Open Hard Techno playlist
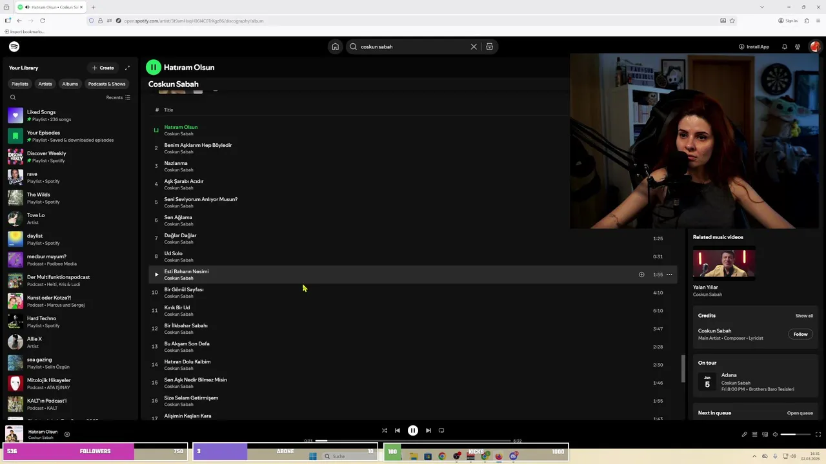826x464 pixels. (70, 322)
